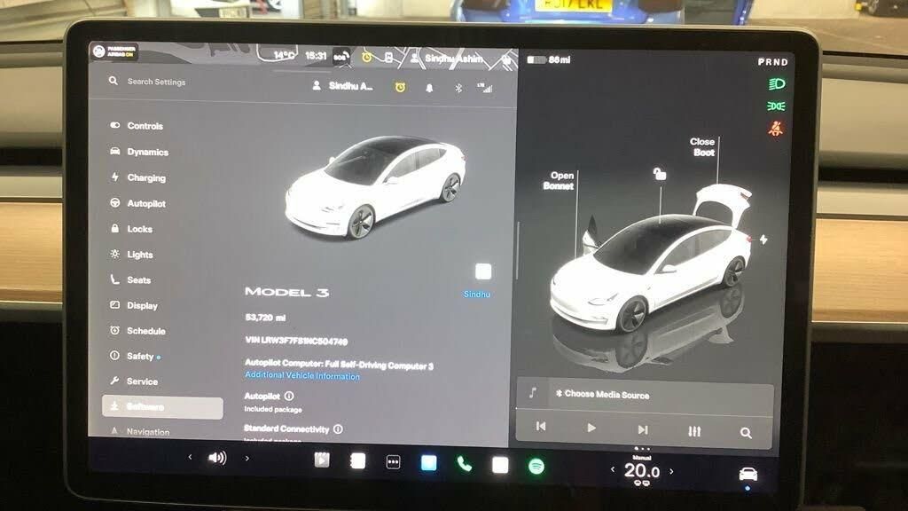Open media equalizer sliders icon
908x511 pixels.
(x=694, y=431)
